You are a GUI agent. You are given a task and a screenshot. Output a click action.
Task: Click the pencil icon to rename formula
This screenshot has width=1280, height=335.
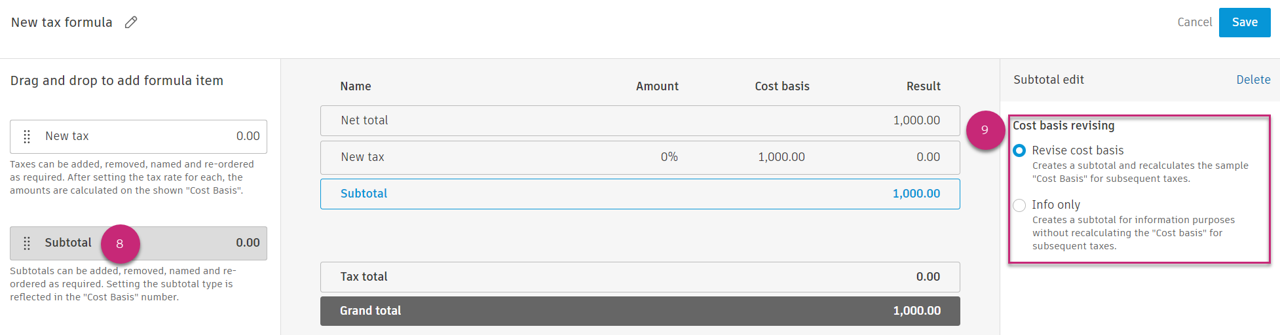click(x=131, y=22)
